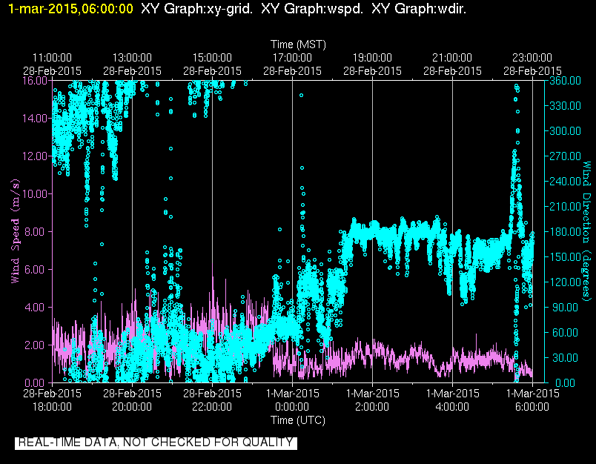The width and height of the screenshot is (596, 464).
Task: Click the 2:00:00 UTC bottom axis label
Action: (372, 407)
